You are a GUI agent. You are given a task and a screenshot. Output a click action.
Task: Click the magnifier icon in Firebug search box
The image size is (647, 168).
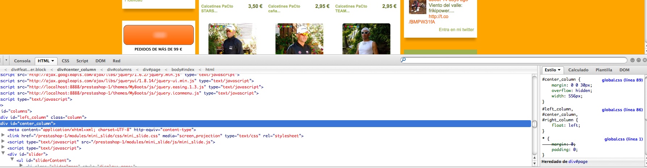pos(404,60)
